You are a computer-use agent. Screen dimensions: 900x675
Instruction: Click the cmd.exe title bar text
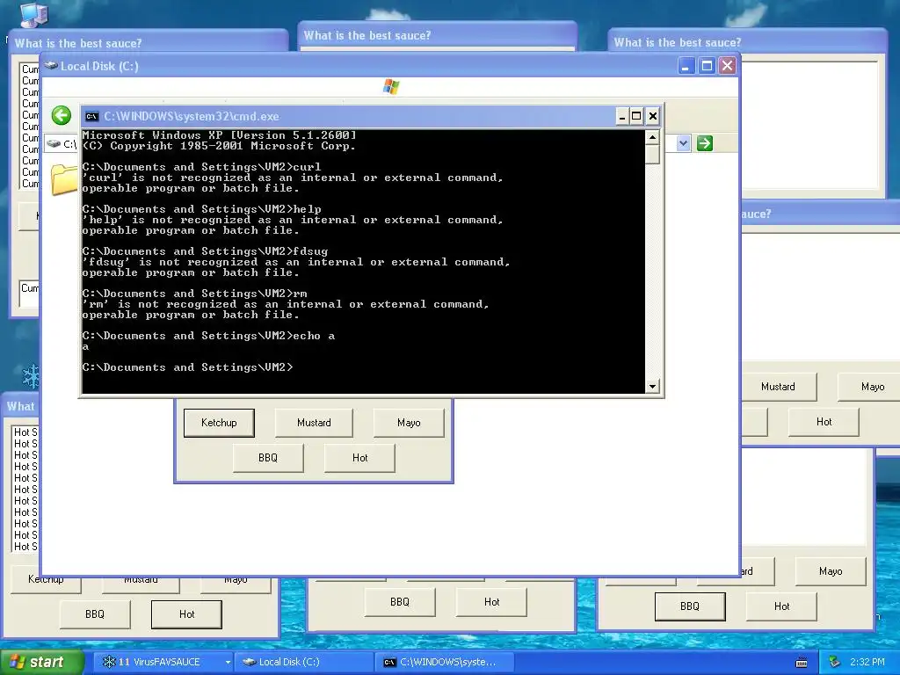(x=191, y=117)
